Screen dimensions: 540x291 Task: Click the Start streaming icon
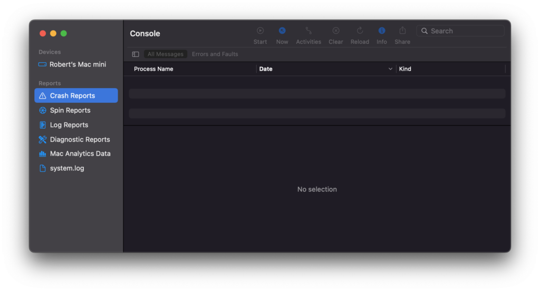[x=260, y=31]
